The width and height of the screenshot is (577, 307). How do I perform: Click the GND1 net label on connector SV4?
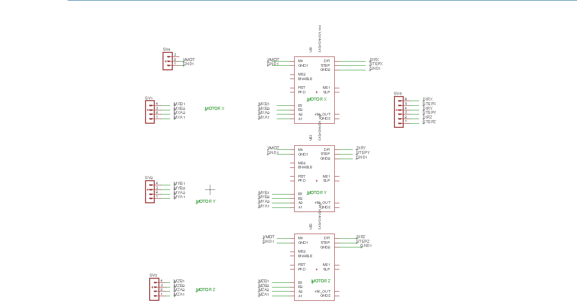188,64
